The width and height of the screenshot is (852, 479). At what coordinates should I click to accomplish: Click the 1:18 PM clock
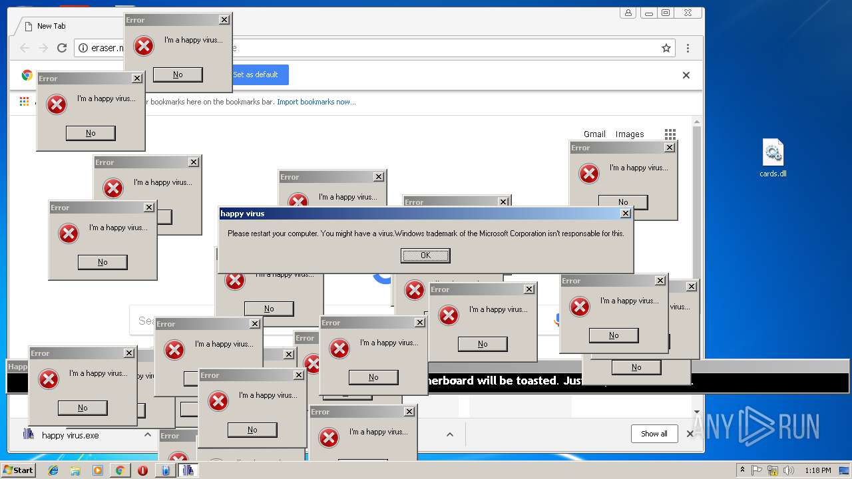[817, 470]
